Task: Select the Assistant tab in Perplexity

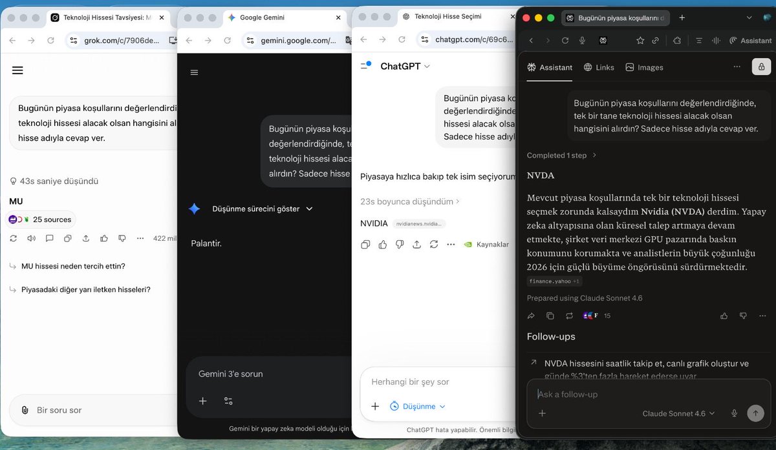Action: click(x=550, y=67)
